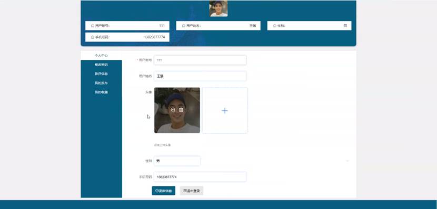The image size is (437, 209).
Task: Click the home icon in the 男 header card
Action: [x=274, y=26]
